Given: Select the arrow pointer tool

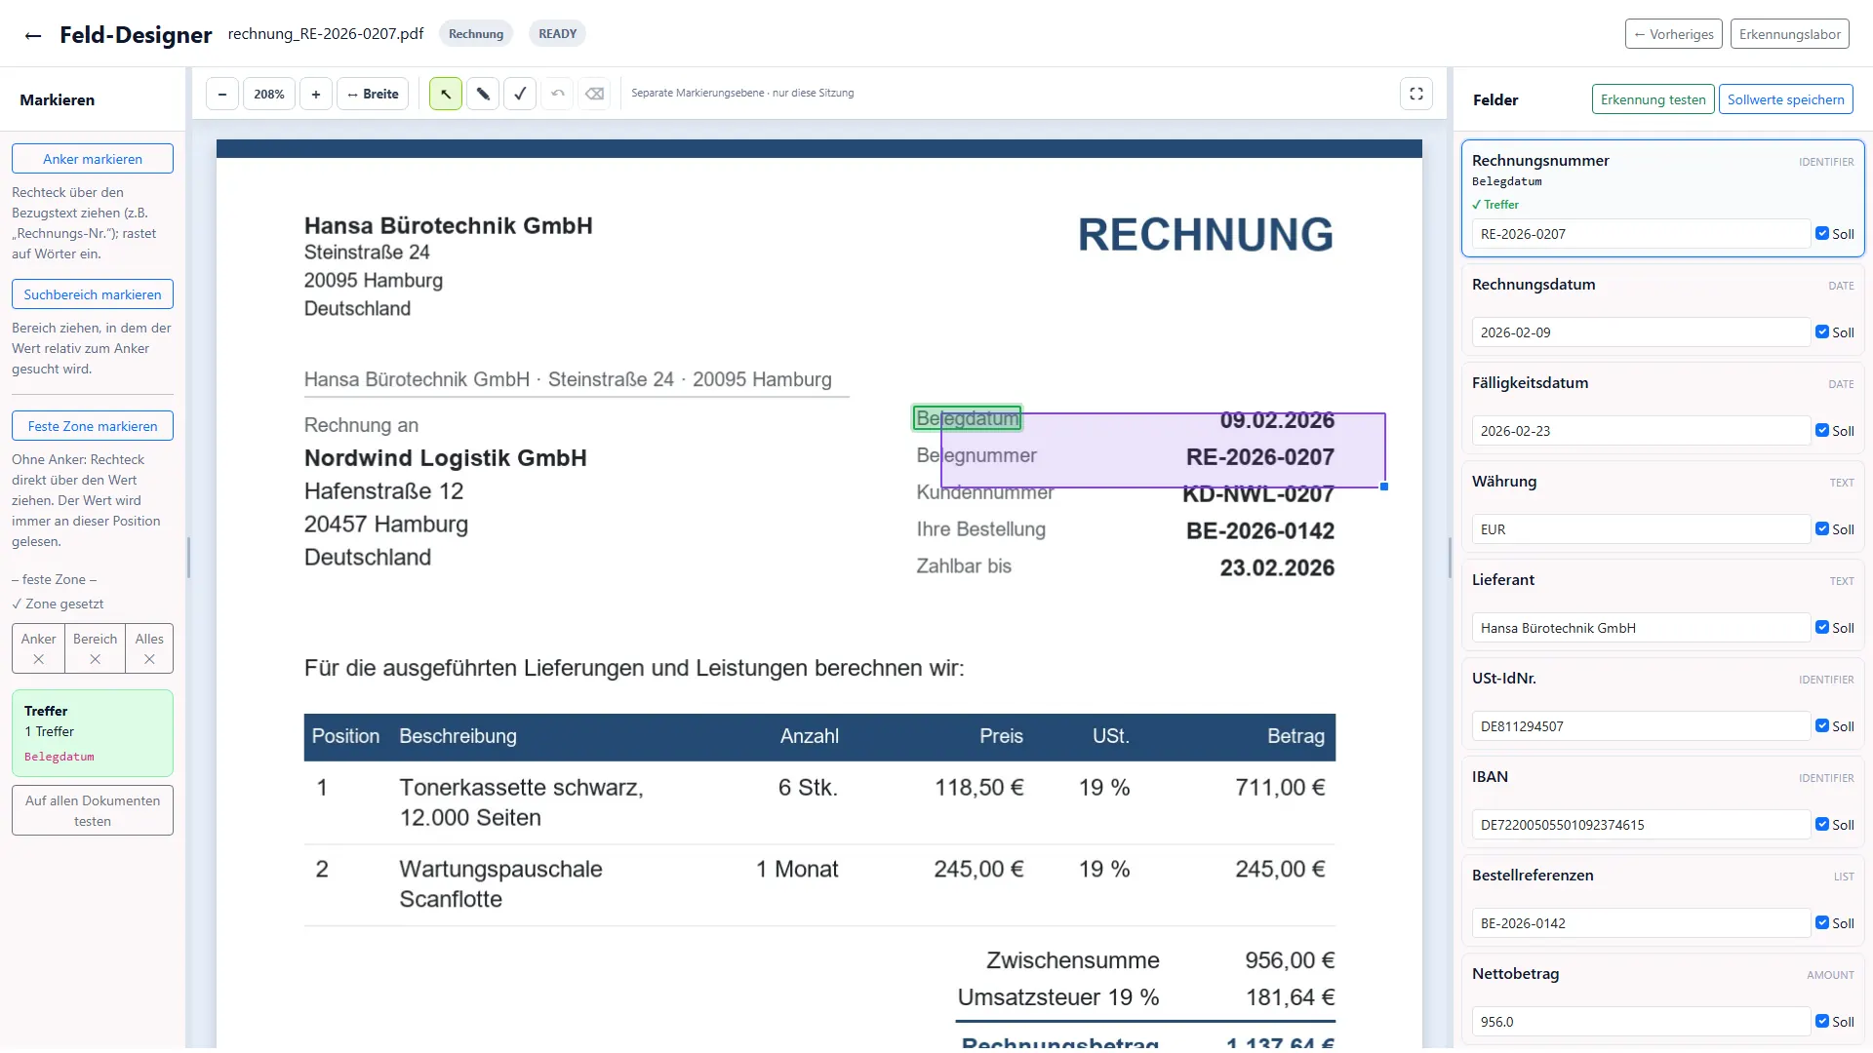Looking at the screenshot, I should (446, 94).
